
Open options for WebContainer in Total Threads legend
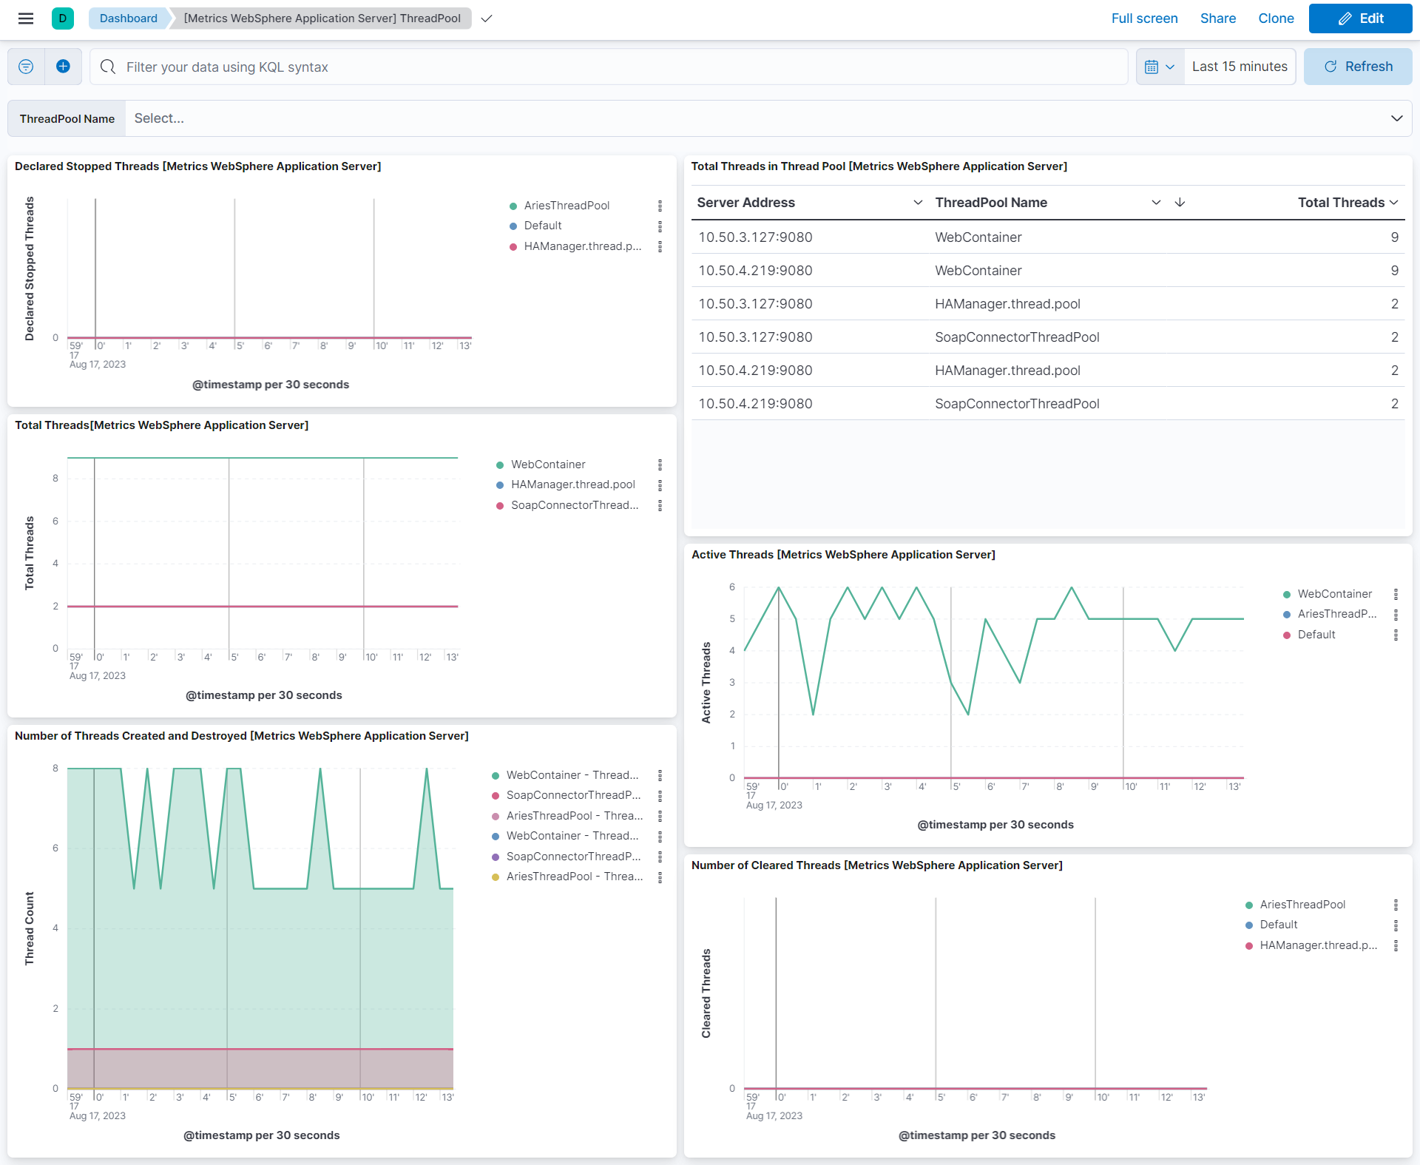[x=660, y=465]
